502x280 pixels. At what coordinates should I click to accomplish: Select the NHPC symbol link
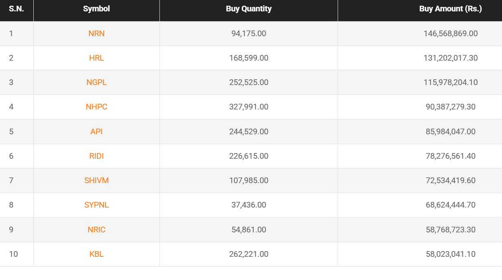click(96, 107)
